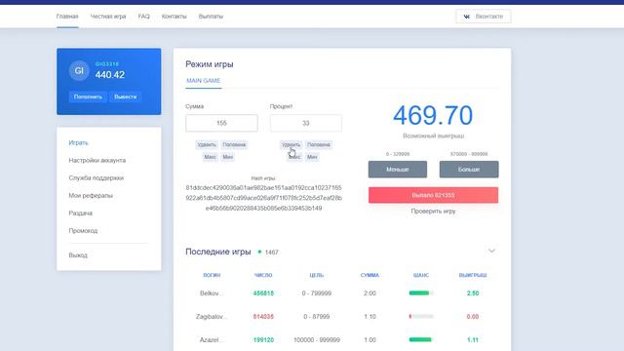Click the Пополнить button
624x351 pixels.
pos(88,97)
